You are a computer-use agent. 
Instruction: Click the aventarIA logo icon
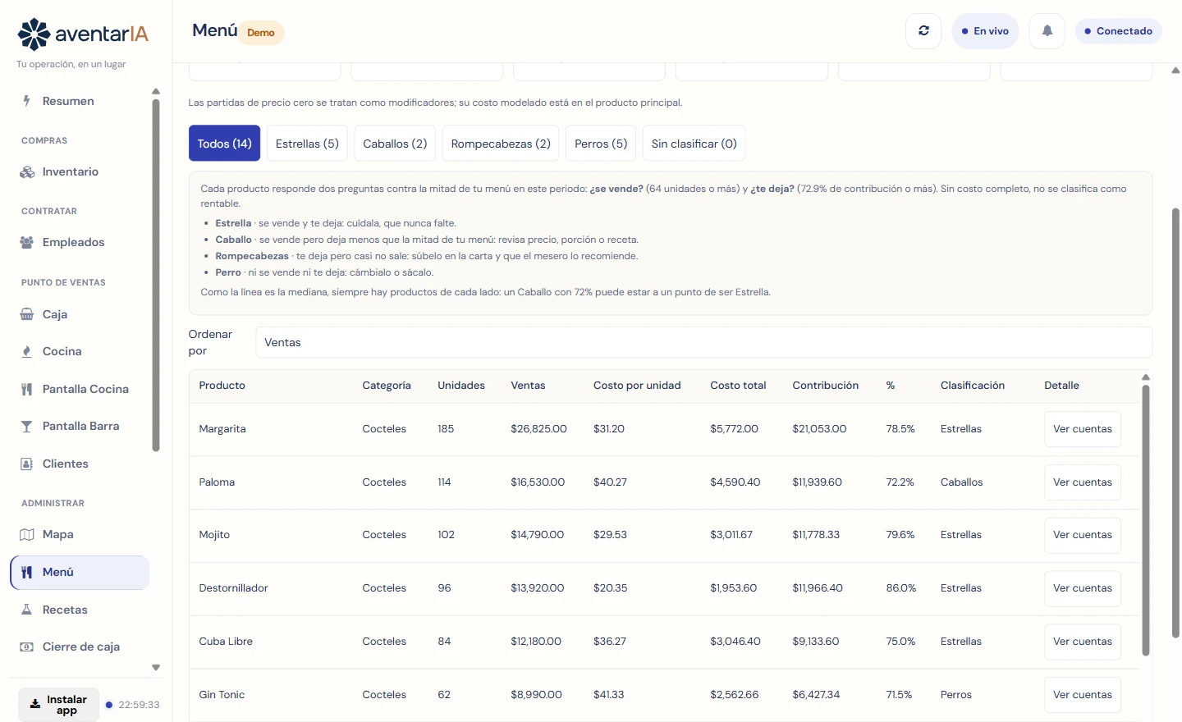34,34
